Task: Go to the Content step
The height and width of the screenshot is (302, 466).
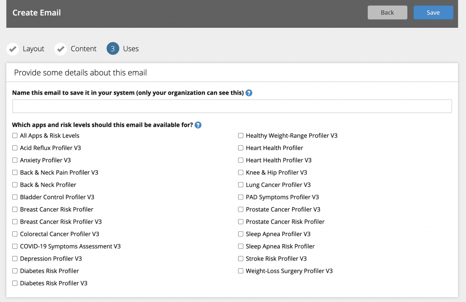Action: [x=84, y=49]
